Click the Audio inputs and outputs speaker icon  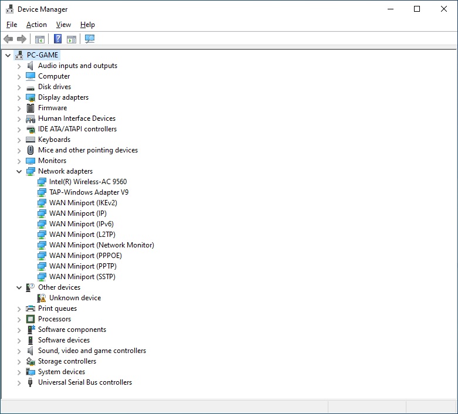30,66
